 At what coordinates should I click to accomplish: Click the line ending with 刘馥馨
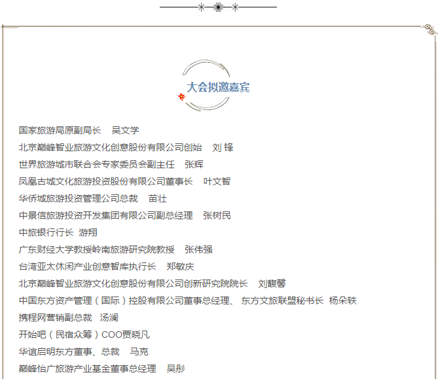pyautogui.click(x=153, y=284)
